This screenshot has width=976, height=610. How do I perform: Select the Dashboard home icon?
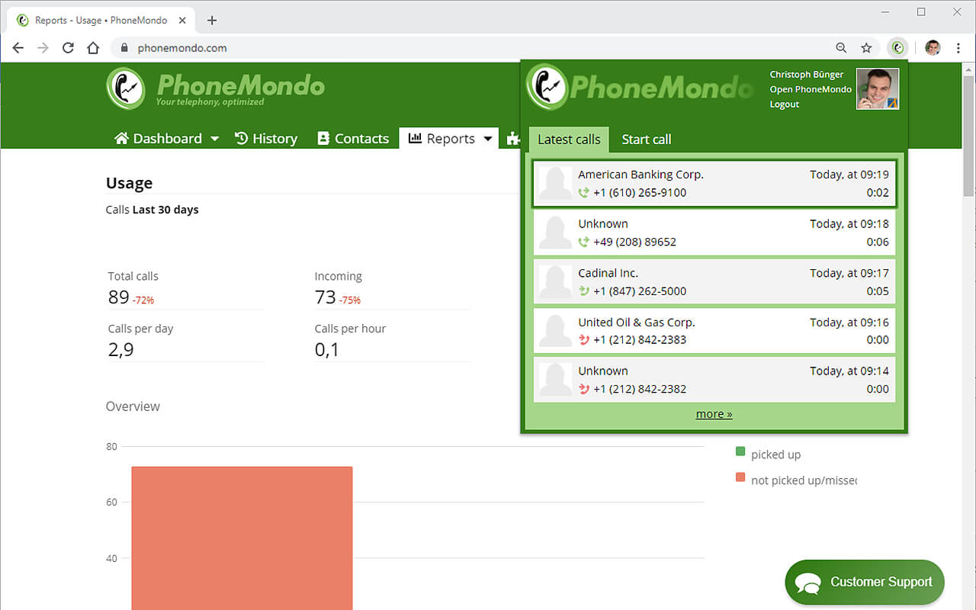(x=120, y=138)
